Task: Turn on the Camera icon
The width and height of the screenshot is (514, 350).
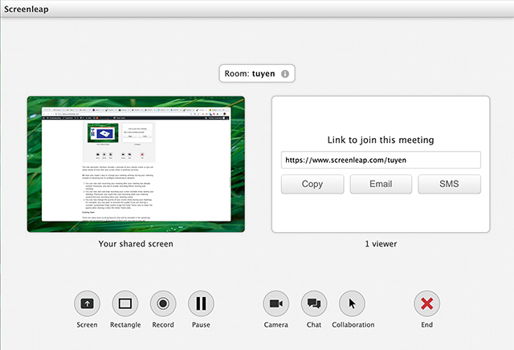Action: [x=275, y=303]
